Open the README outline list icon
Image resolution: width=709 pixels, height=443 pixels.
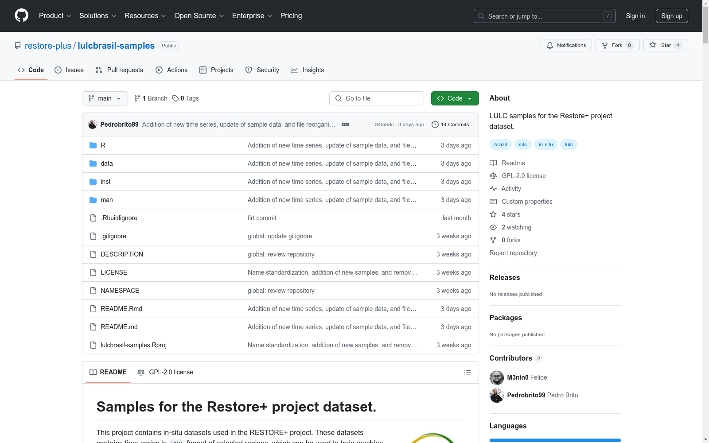point(467,373)
